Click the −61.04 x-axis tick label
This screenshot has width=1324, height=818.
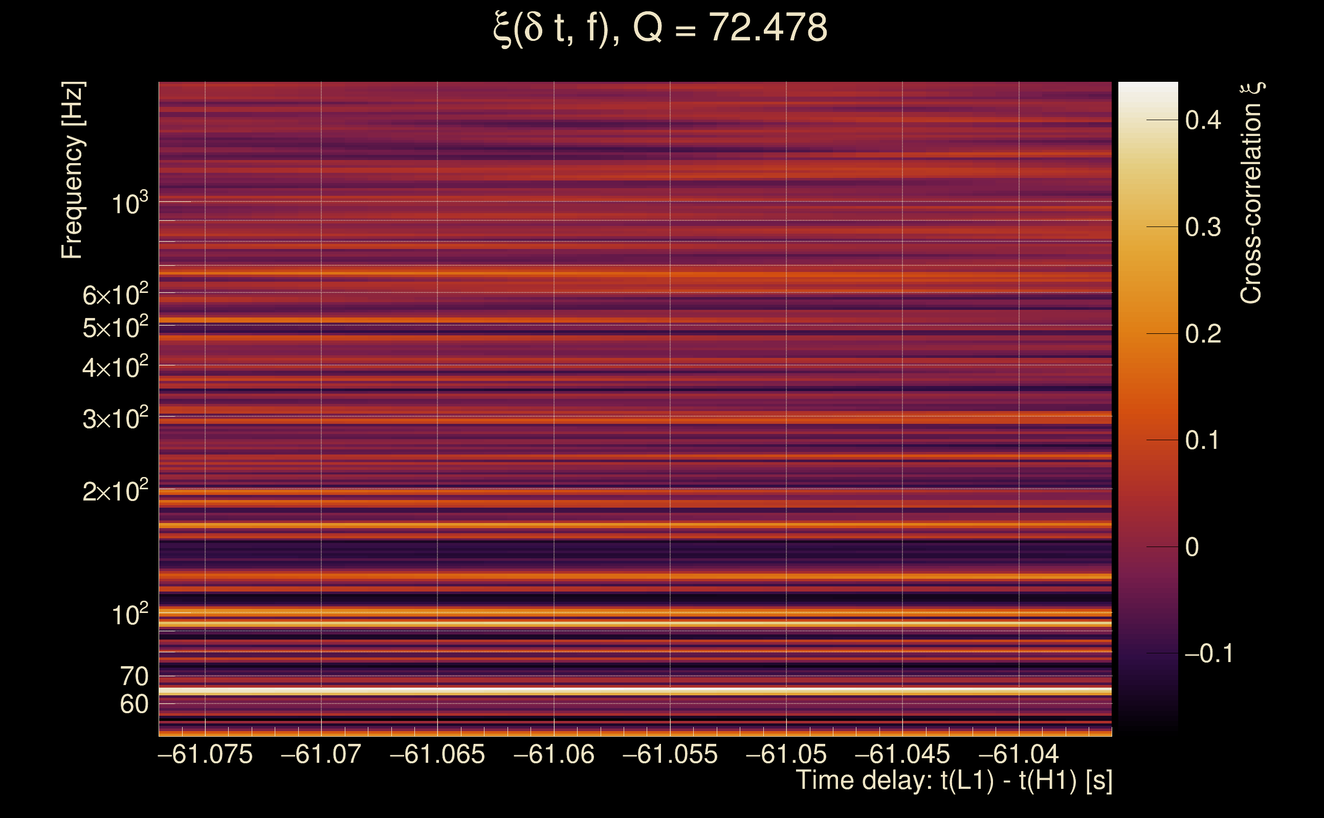tap(1019, 754)
